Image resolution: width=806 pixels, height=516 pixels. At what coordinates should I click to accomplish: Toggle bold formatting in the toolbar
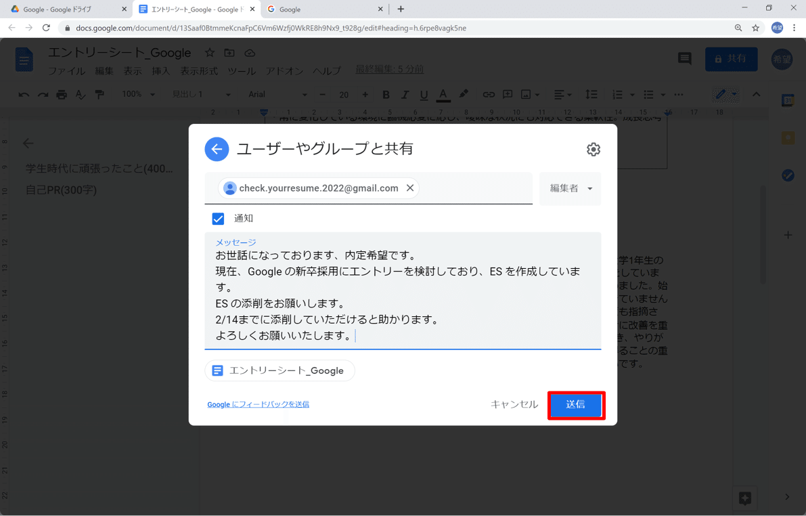tap(386, 95)
